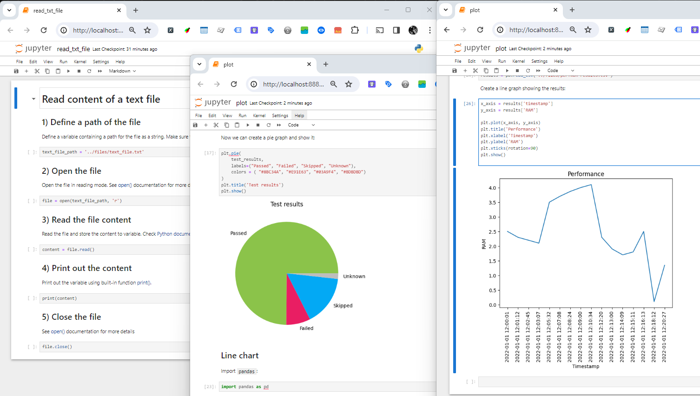The image size is (700, 396).
Task: Click restart-and-run-all (fast-forward) icon in the read_txt_file notebook
Action: click(x=100, y=71)
